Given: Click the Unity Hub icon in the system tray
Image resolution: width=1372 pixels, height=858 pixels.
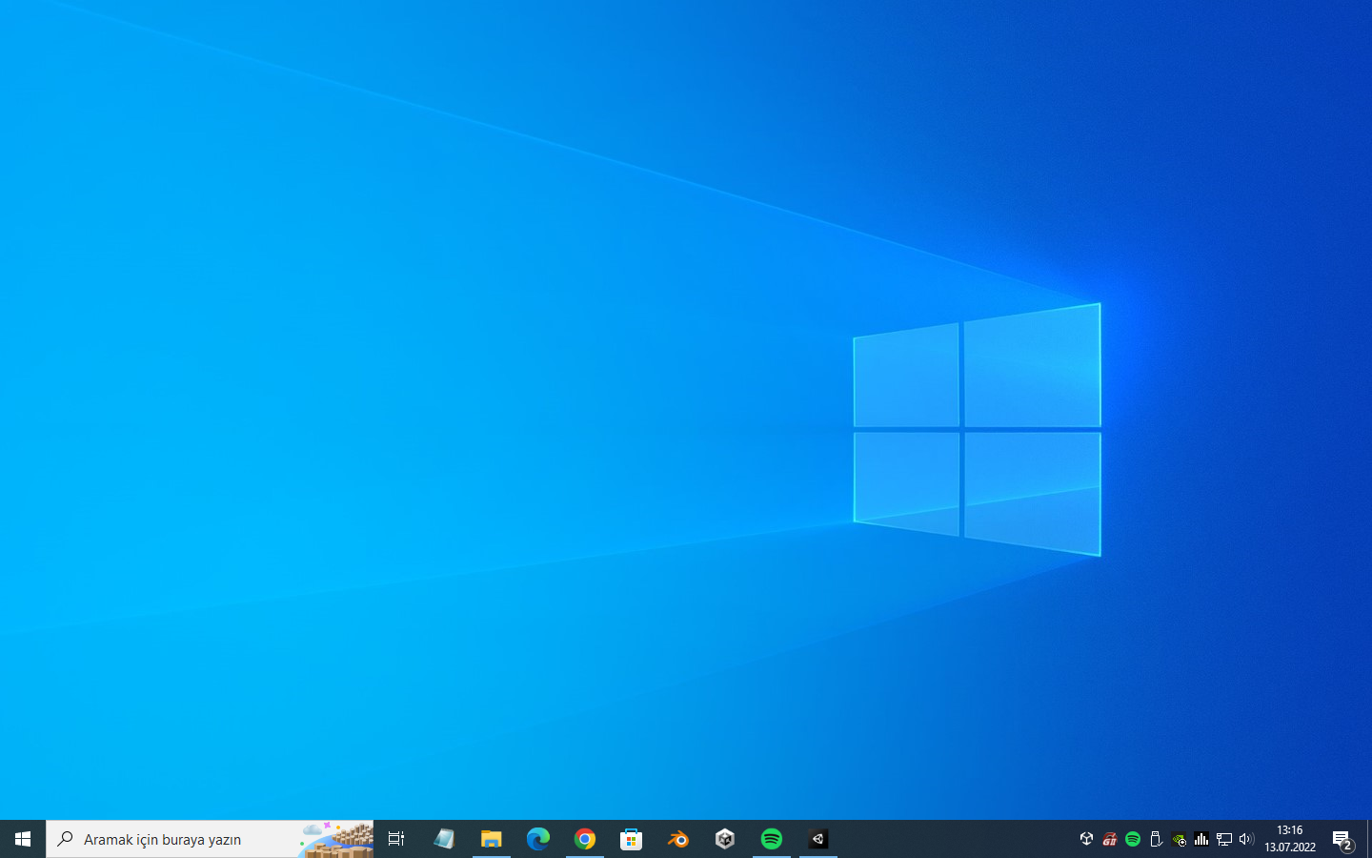Looking at the screenshot, I should 1086,839.
